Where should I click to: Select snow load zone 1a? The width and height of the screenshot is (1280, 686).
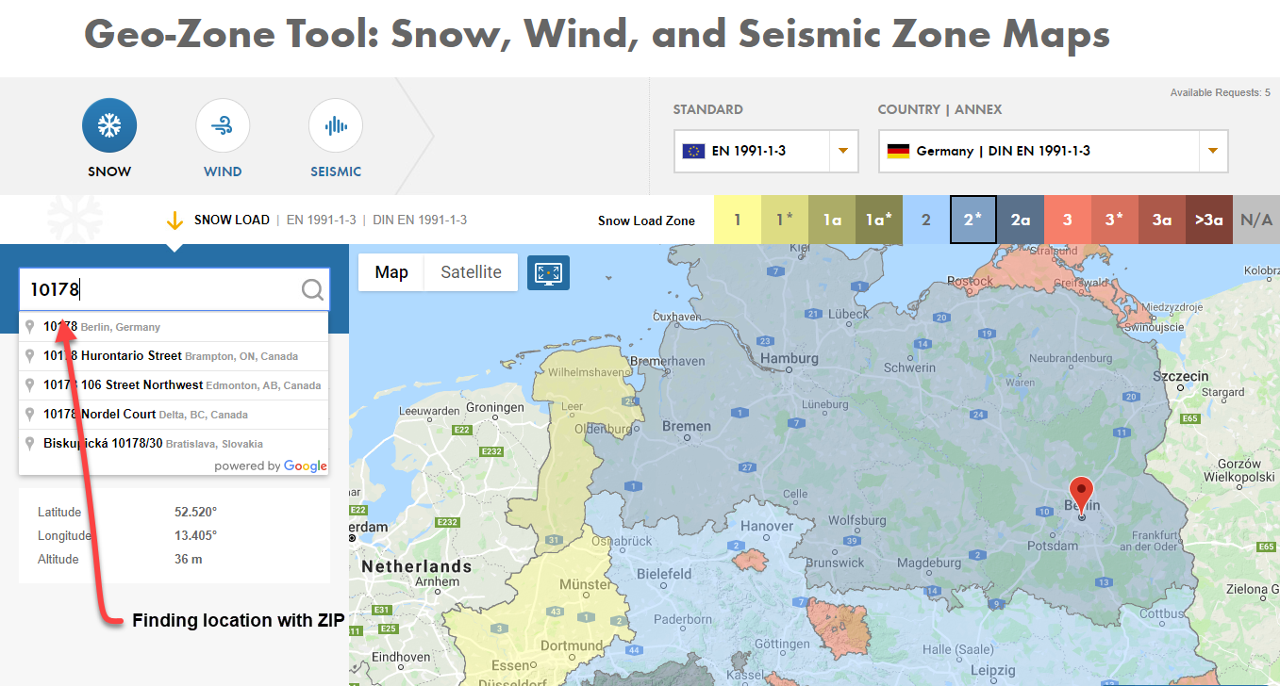[x=832, y=220]
